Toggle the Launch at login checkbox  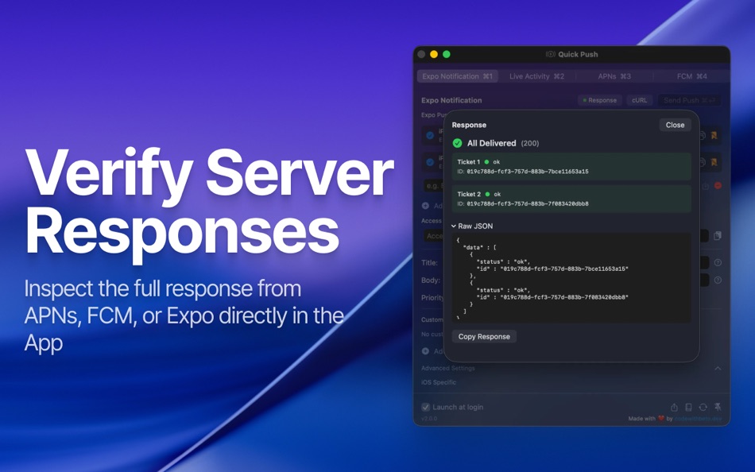426,407
